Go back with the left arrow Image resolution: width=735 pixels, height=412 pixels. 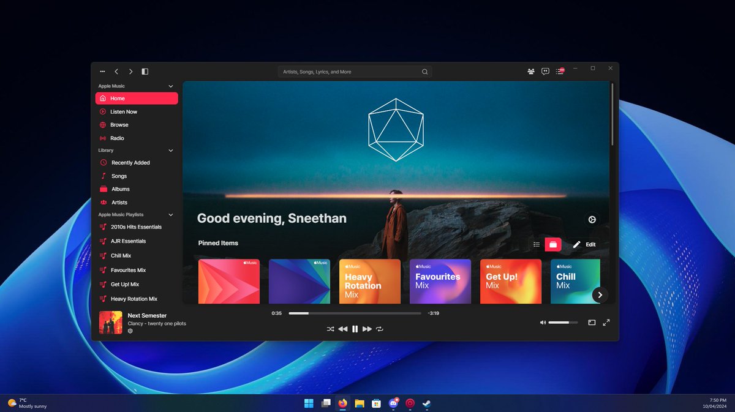point(116,72)
